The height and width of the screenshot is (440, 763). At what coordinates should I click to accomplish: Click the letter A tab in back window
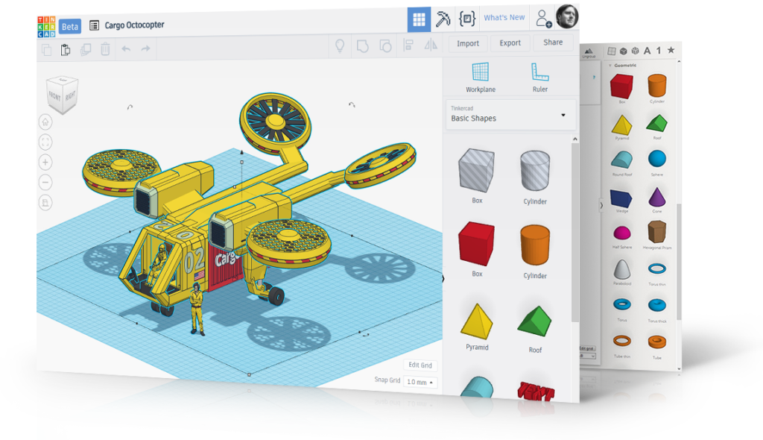pyautogui.click(x=647, y=51)
